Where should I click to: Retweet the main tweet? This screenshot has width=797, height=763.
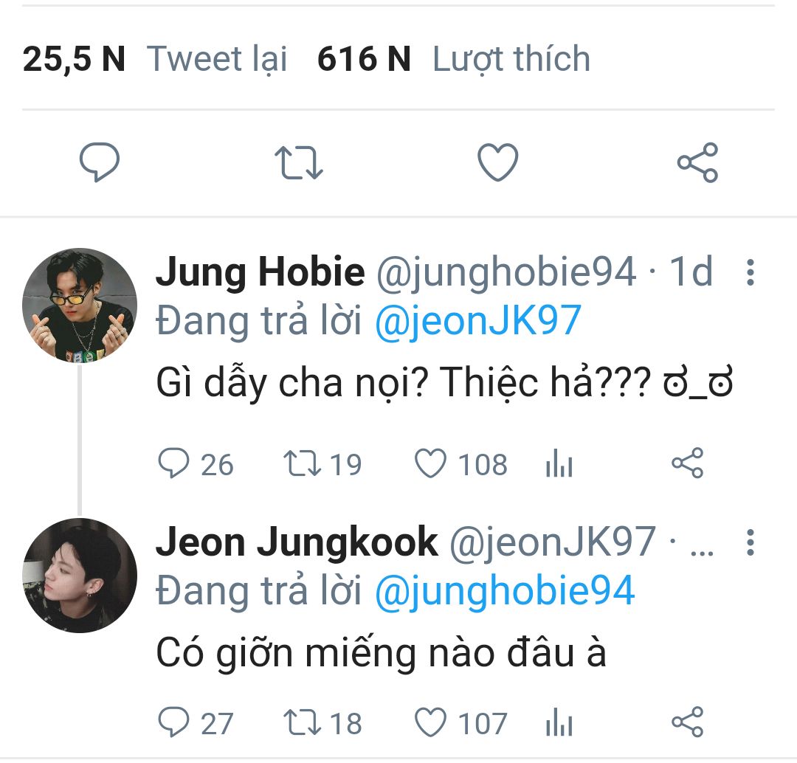click(298, 162)
